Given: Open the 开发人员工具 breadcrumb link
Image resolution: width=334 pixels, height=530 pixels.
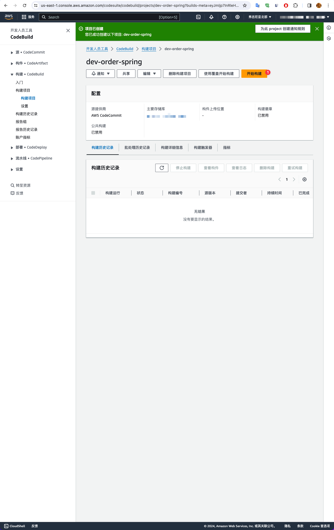Looking at the screenshot, I should (x=97, y=49).
